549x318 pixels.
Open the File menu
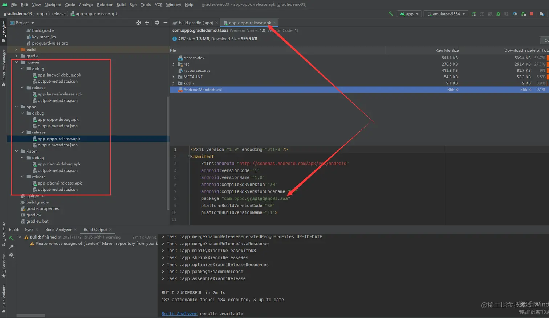click(14, 5)
